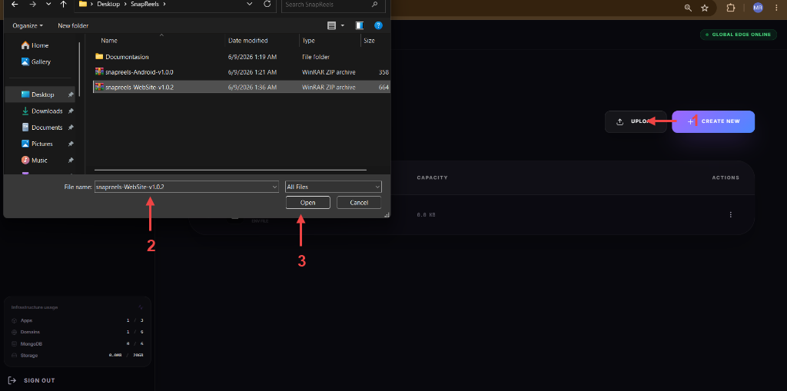The width and height of the screenshot is (787, 391).
Task: Expand the address bar history dropdown
Action: tap(250, 4)
